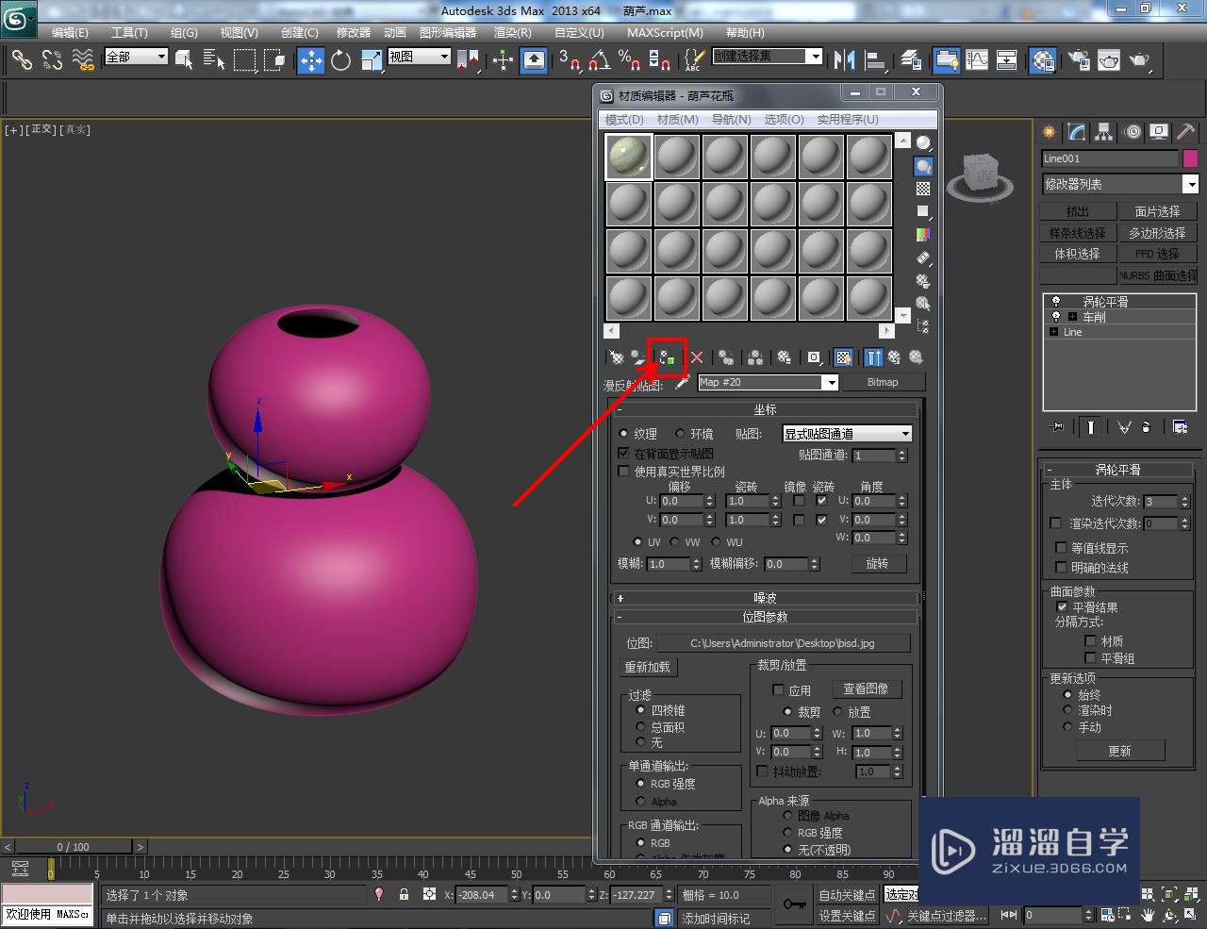
Task: Click the Configure Modifier Sets icon
Action: point(1180,427)
